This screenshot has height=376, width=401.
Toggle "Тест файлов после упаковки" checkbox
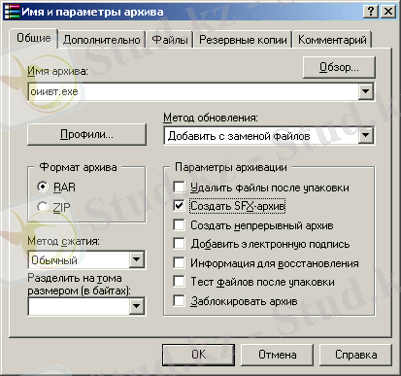coord(179,282)
